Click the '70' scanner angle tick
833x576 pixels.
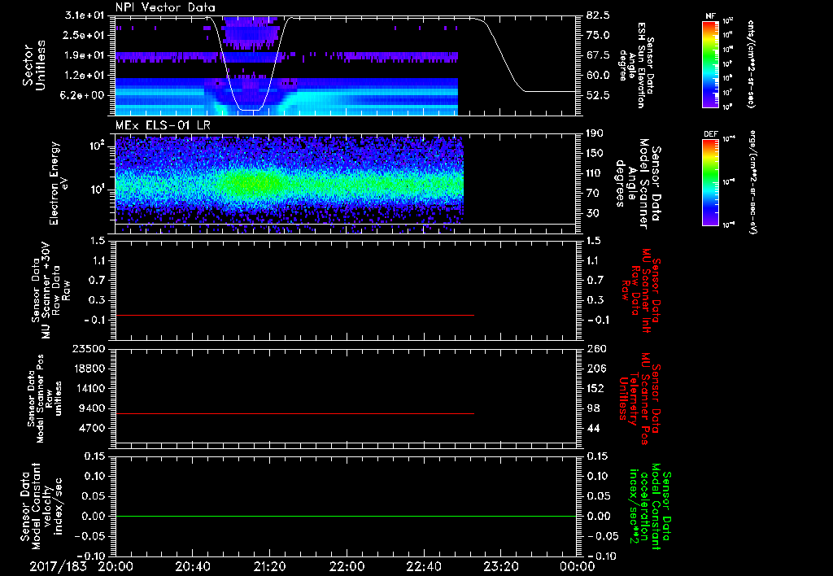(x=593, y=194)
